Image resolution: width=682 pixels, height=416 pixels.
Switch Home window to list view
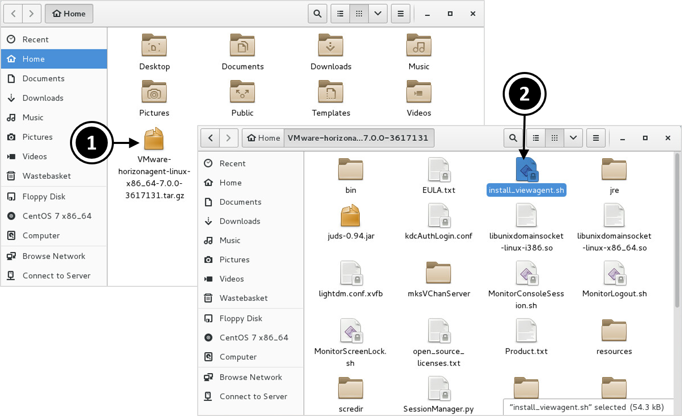(340, 14)
